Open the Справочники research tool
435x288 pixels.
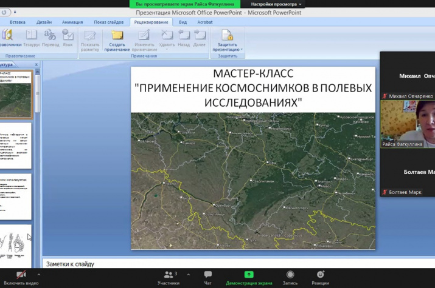[x=9, y=38]
